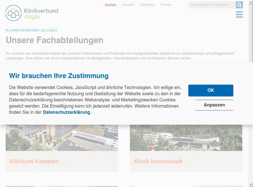Click the Klinikverbund Allgäu logo text
Viewport: 253px width, 187px height.
click(41, 14)
